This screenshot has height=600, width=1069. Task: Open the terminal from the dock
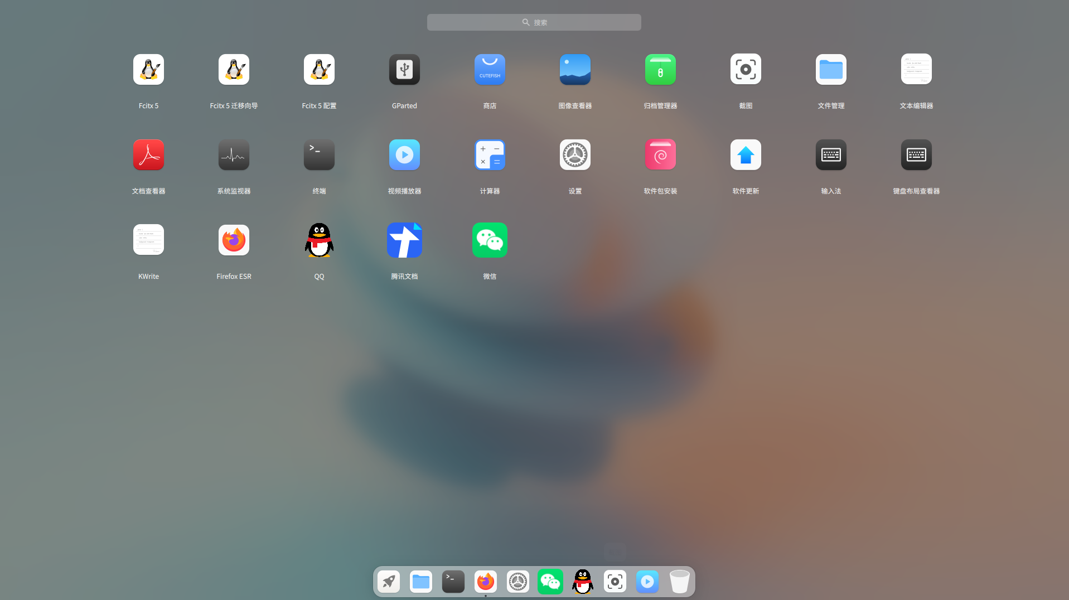click(x=453, y=582)
